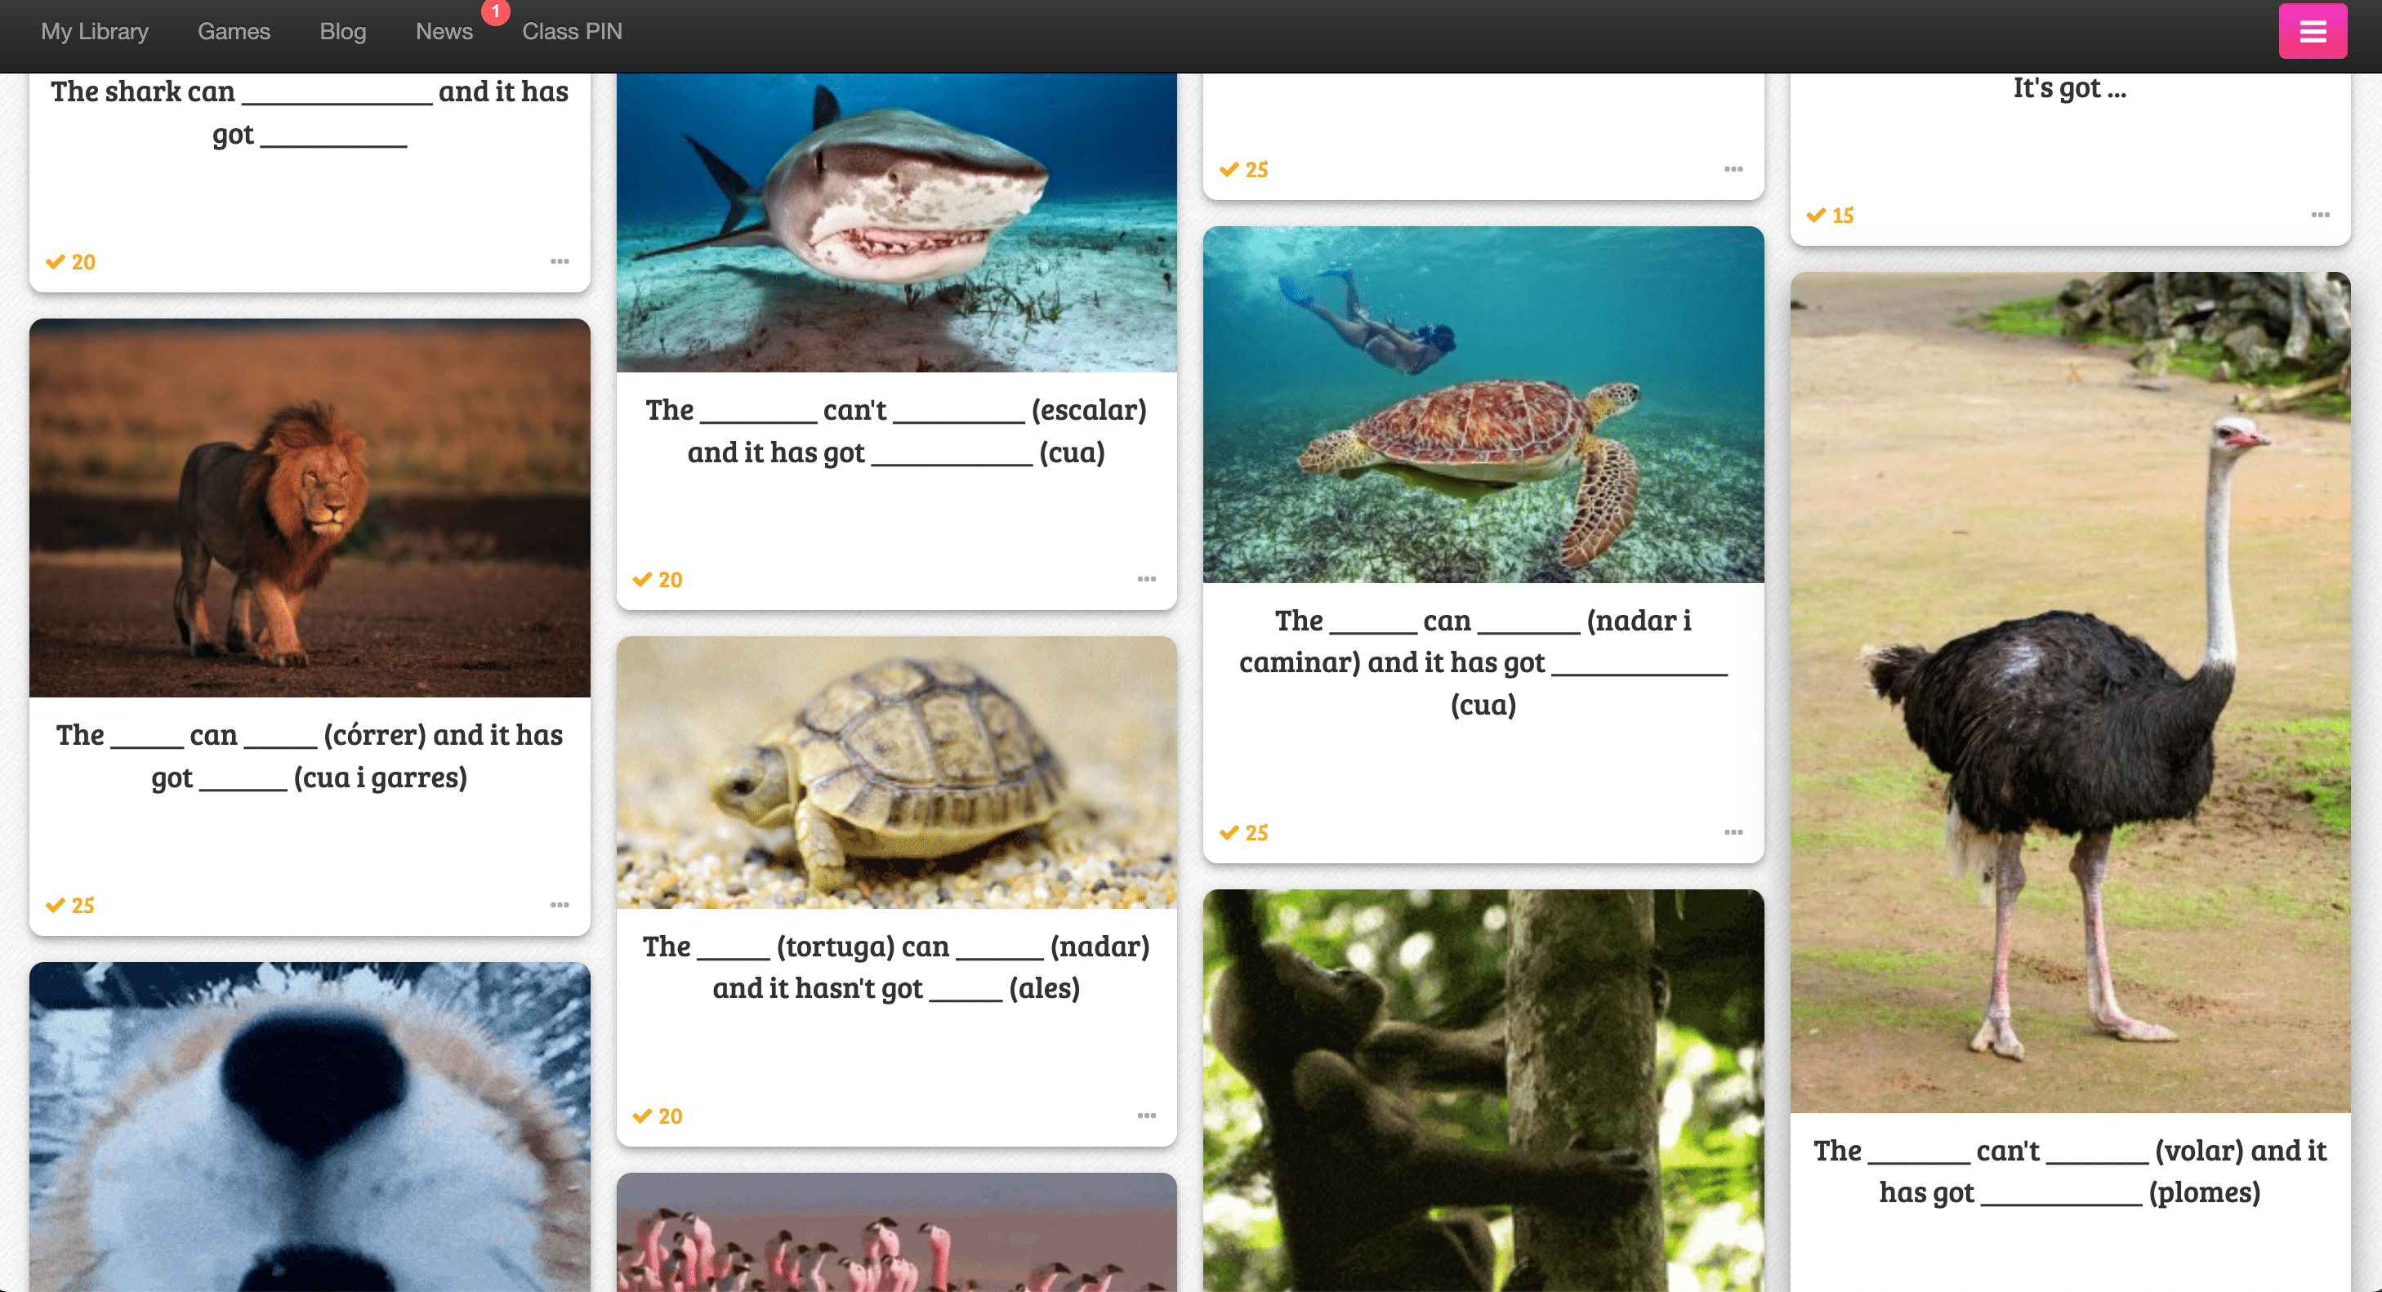Open the options dots on the lion card
This screenshot has width=2382, height=1292.
tap(560, 905)
